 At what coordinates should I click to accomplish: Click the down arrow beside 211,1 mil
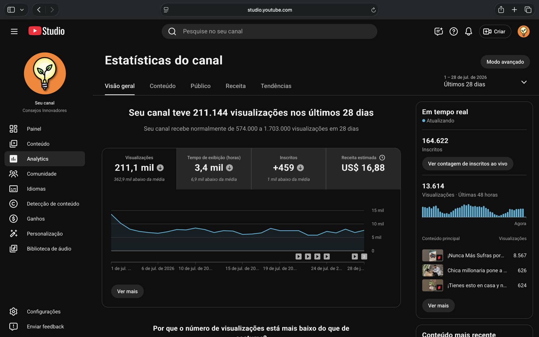click(160, 168)
